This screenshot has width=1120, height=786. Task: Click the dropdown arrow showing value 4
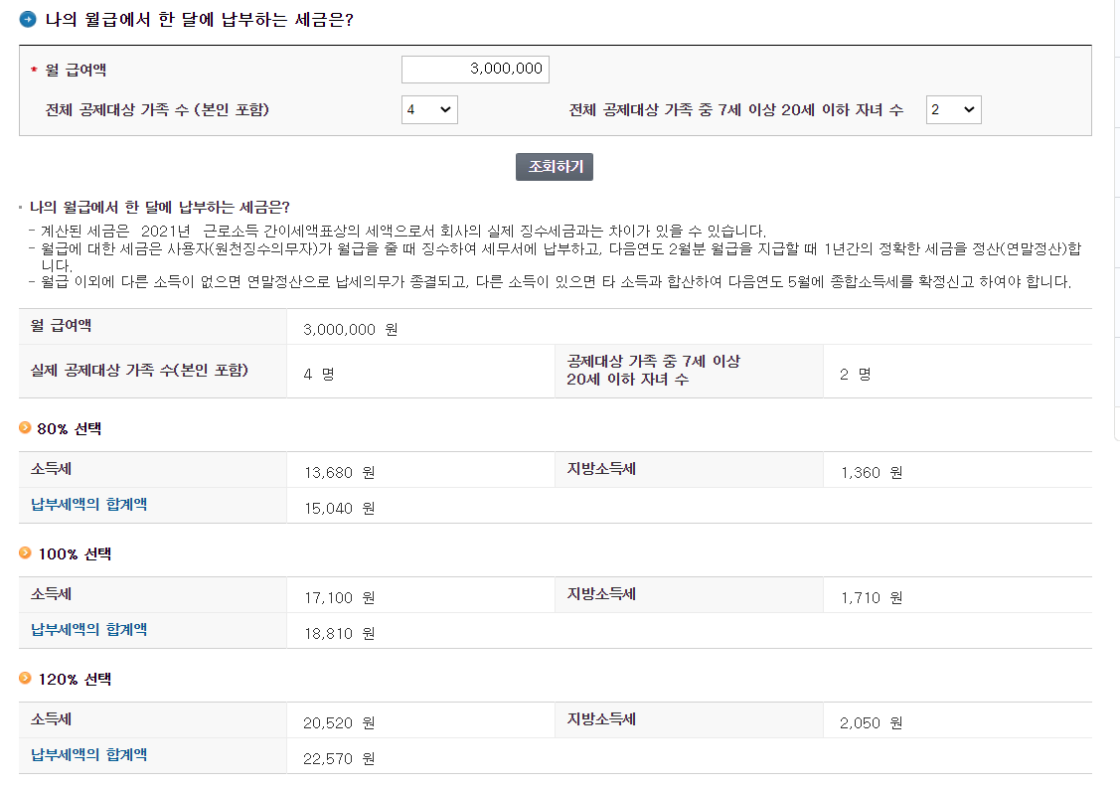[446, 109]
